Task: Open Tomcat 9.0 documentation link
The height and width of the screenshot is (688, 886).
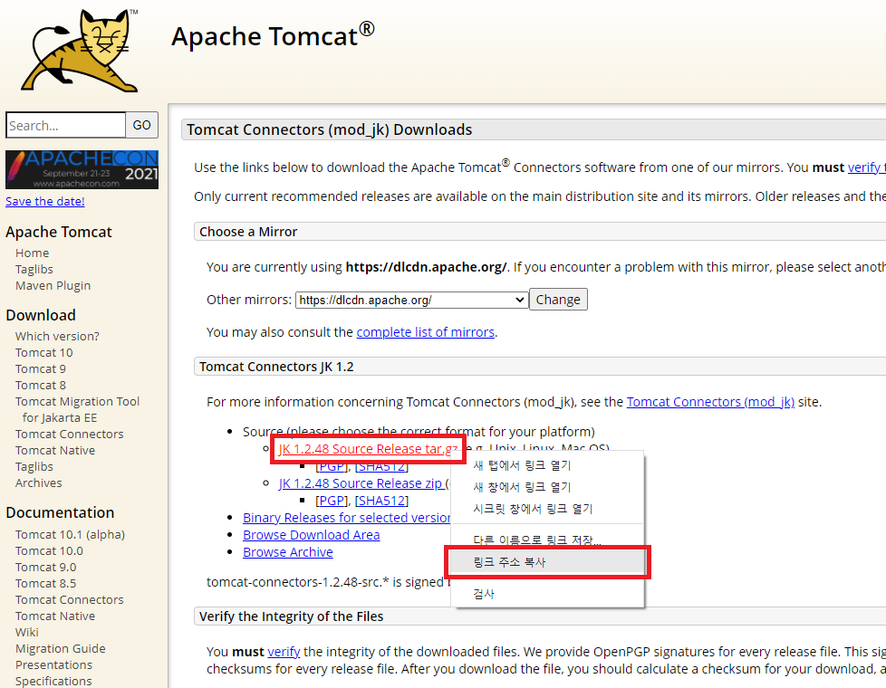Action: pos(46,567)
